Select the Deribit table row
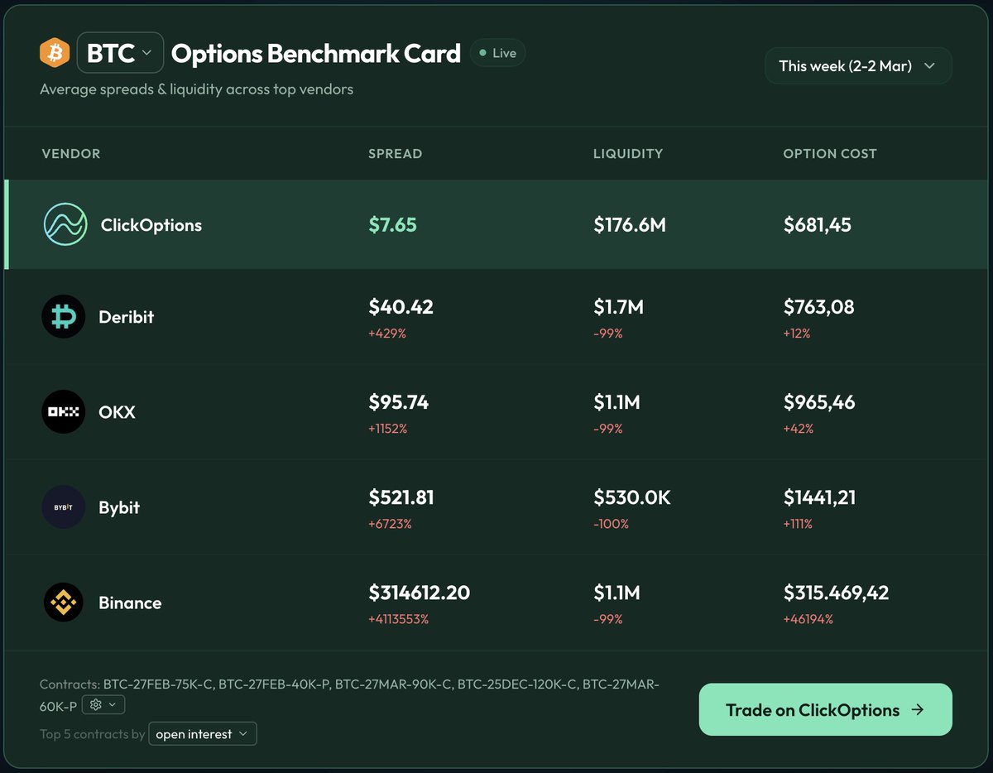 click(x=496, y=316)
